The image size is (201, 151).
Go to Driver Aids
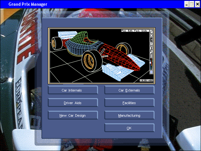[73, 103]
